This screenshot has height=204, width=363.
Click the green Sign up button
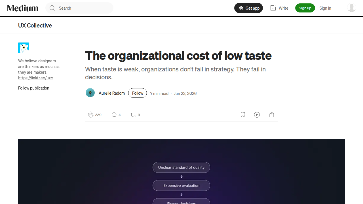click(x=305, y=8)
